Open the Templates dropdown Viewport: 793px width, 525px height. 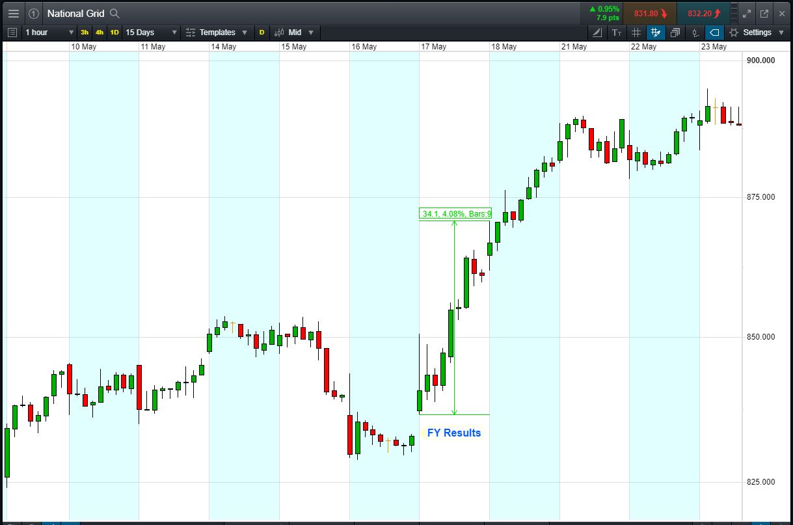[217, 32]
